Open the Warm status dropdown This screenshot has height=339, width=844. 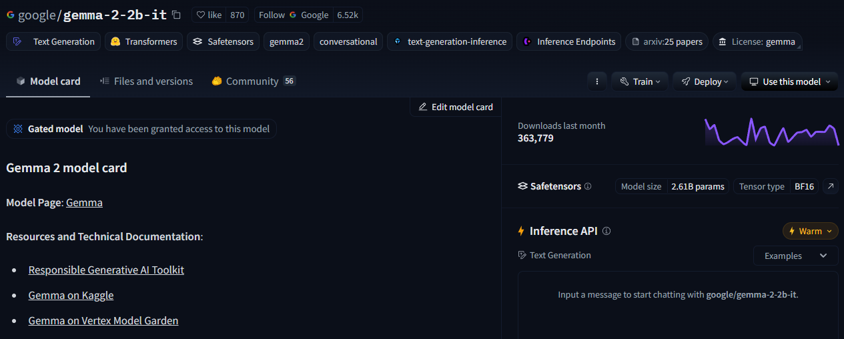[x=810, y=231]
